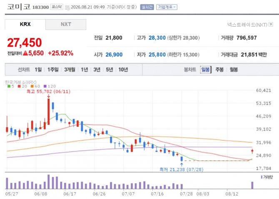The height and width of the screenshot is (199, 279).
Task: Click the orange 60-day moving average legend
Action: [x=35, y=86]
